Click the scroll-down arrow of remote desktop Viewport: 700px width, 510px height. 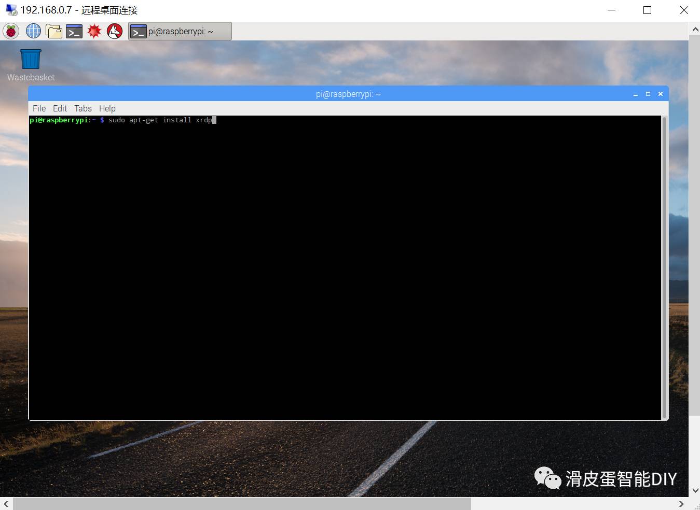pyautogui.click(x=695, y=490)
